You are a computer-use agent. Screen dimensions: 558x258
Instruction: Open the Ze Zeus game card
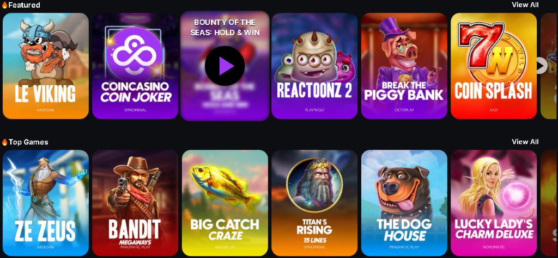click(x=46, y=203)
